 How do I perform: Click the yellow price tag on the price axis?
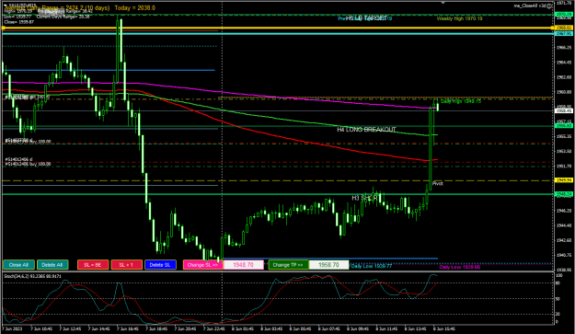[564, 180]
